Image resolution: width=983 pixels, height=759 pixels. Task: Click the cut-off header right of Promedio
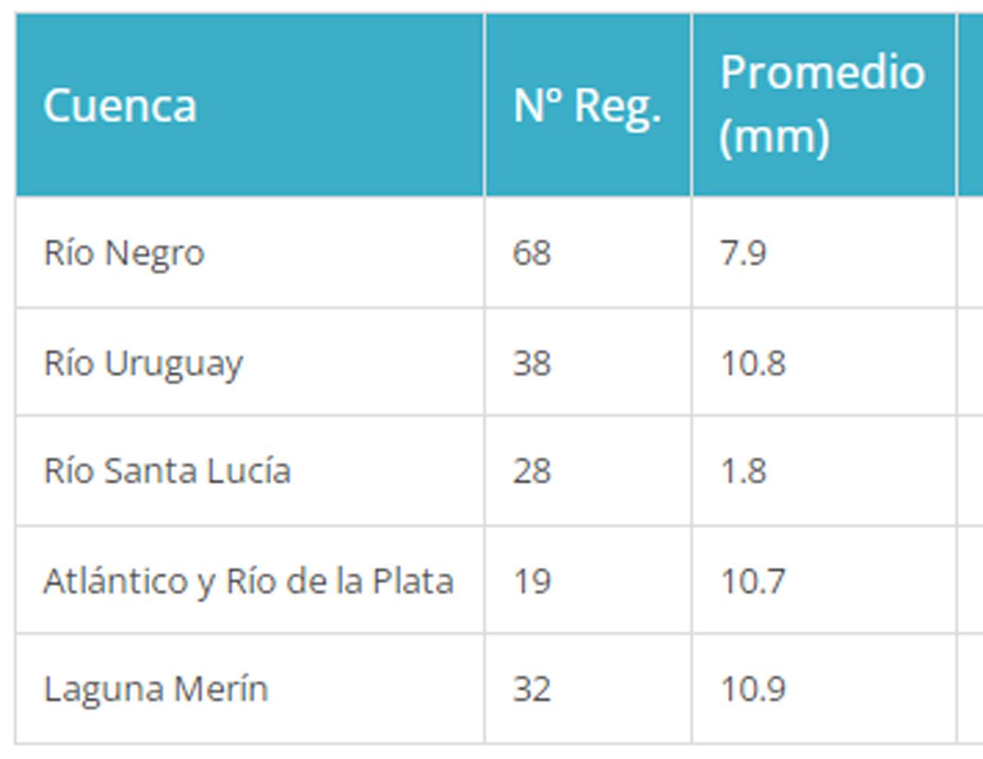point(971,105)
